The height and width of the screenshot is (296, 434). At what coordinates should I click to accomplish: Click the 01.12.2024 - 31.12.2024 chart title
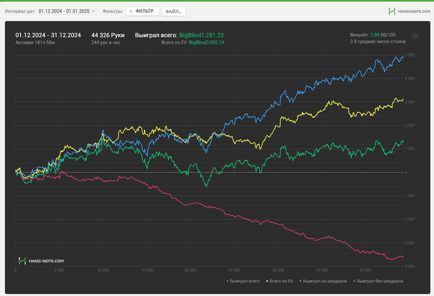[x=48, y=35]
